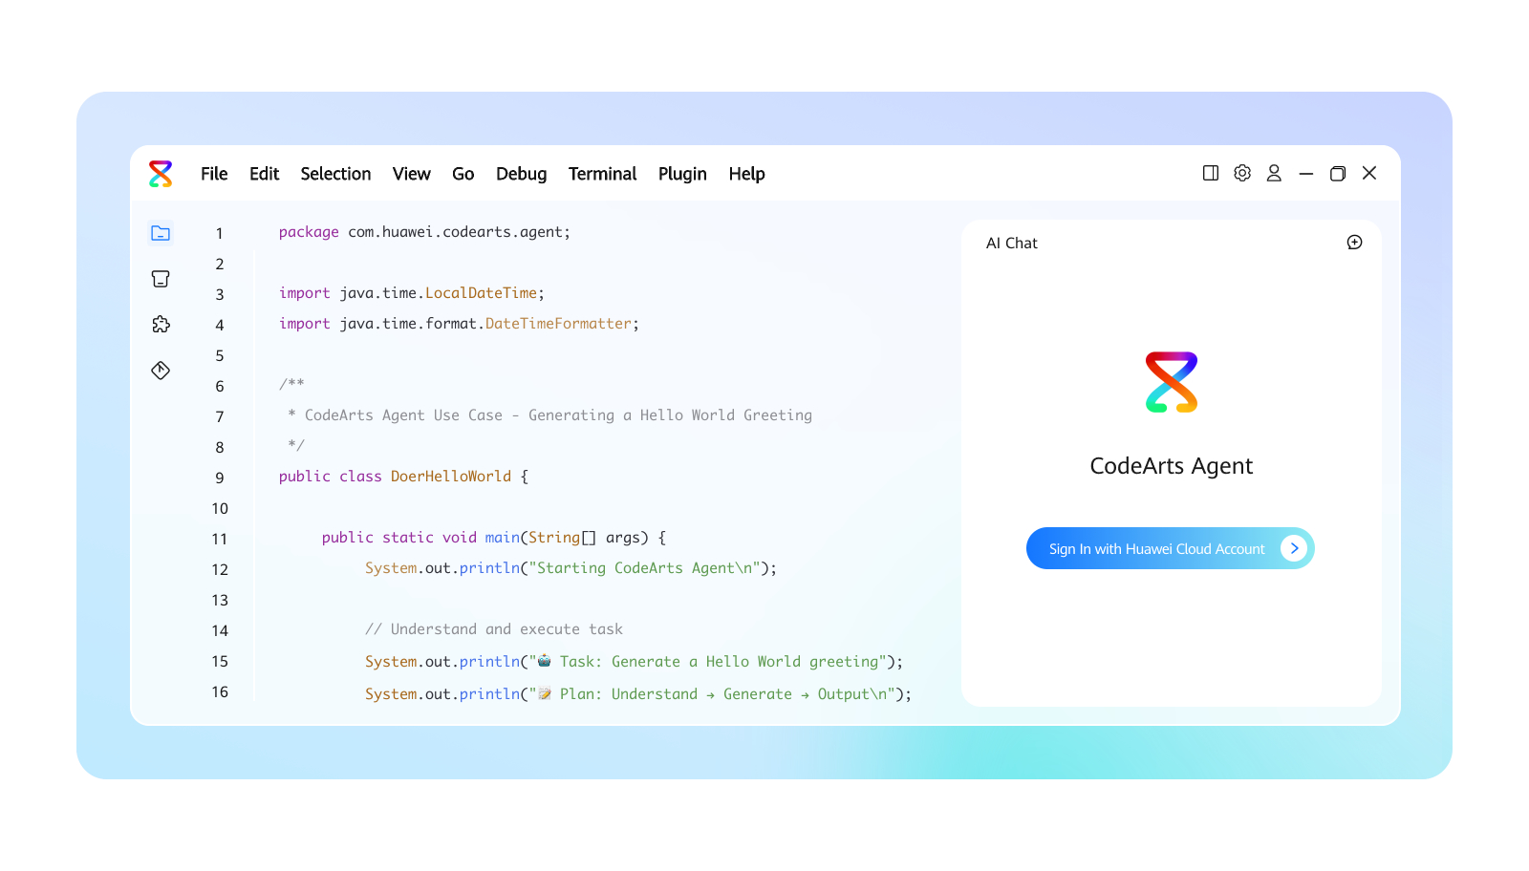Screen dimensions: 1529x871
Task: Open the Help menu
Action: (x=746, y=174)
